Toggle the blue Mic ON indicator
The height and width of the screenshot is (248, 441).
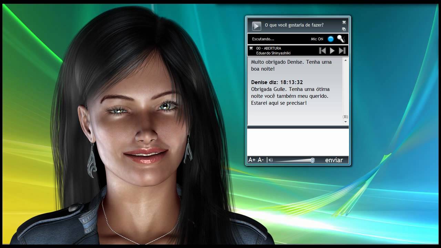[331, 39]
